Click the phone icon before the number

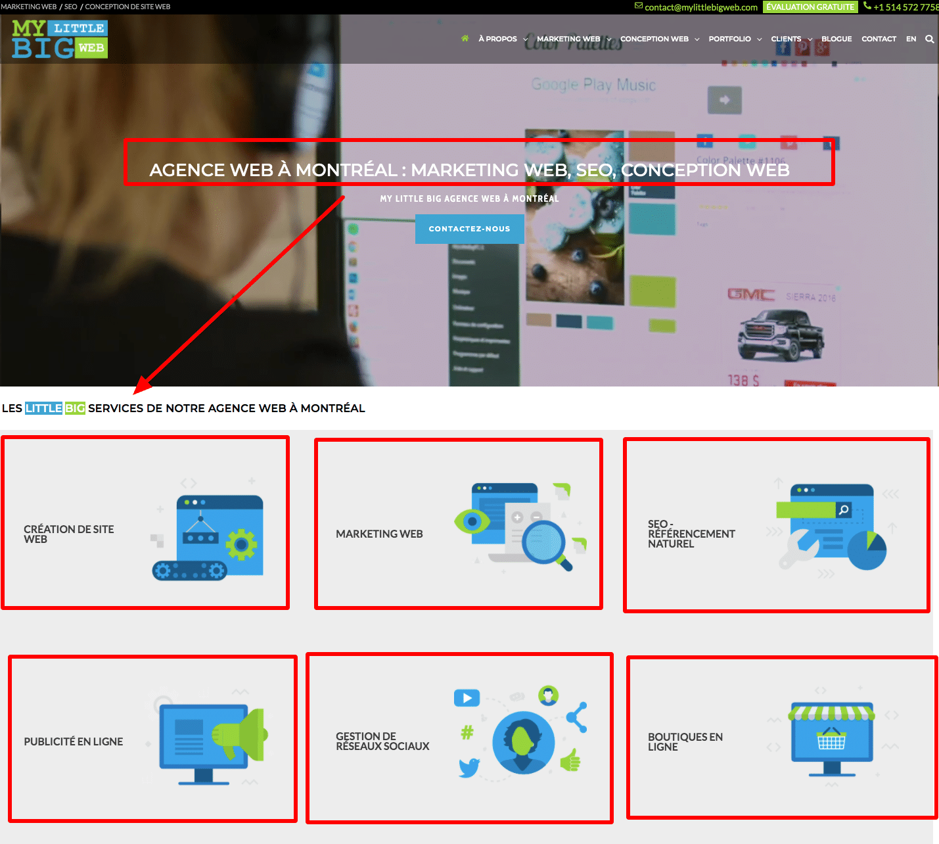(867, 6)
